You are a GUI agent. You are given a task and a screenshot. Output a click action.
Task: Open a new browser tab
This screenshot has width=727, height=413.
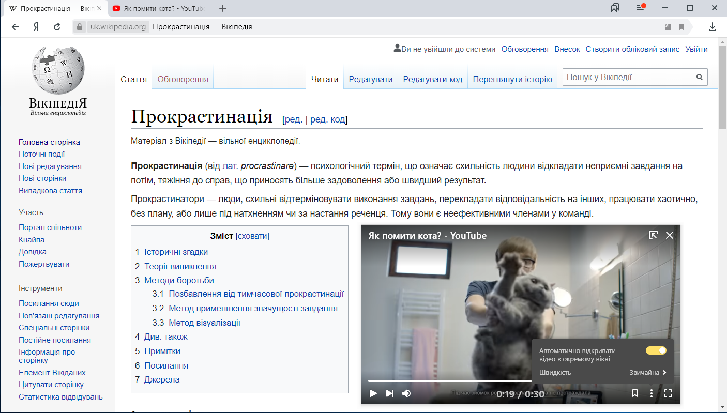click(x=223, y=8)
